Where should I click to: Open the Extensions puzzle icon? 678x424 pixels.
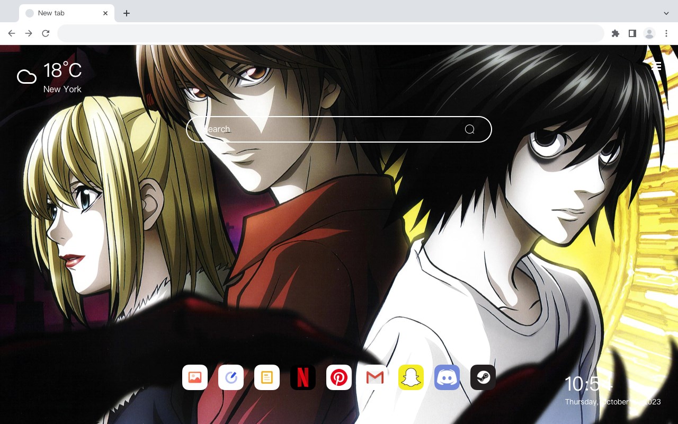click(x=615, y=33)
